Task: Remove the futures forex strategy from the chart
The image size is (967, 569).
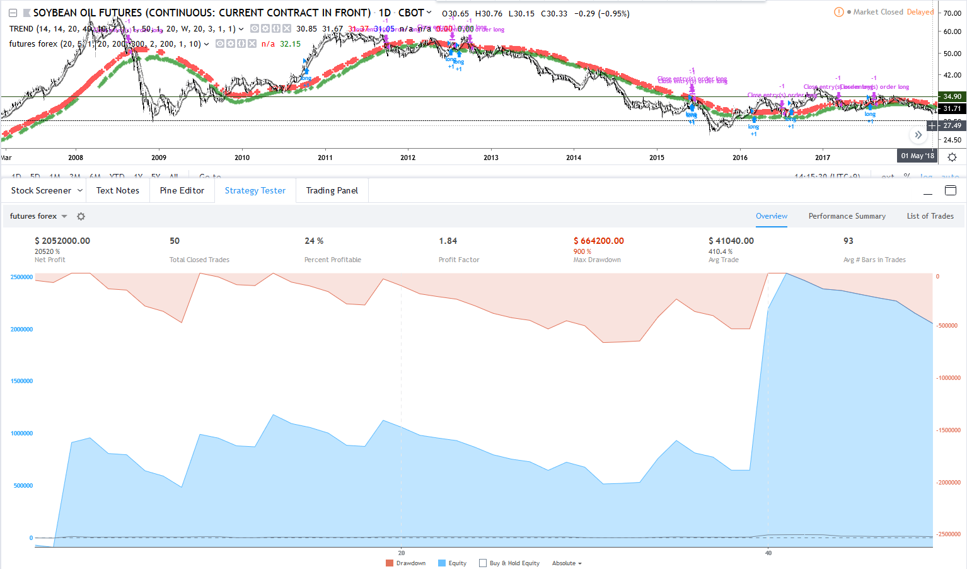Action: click(252, 44)
